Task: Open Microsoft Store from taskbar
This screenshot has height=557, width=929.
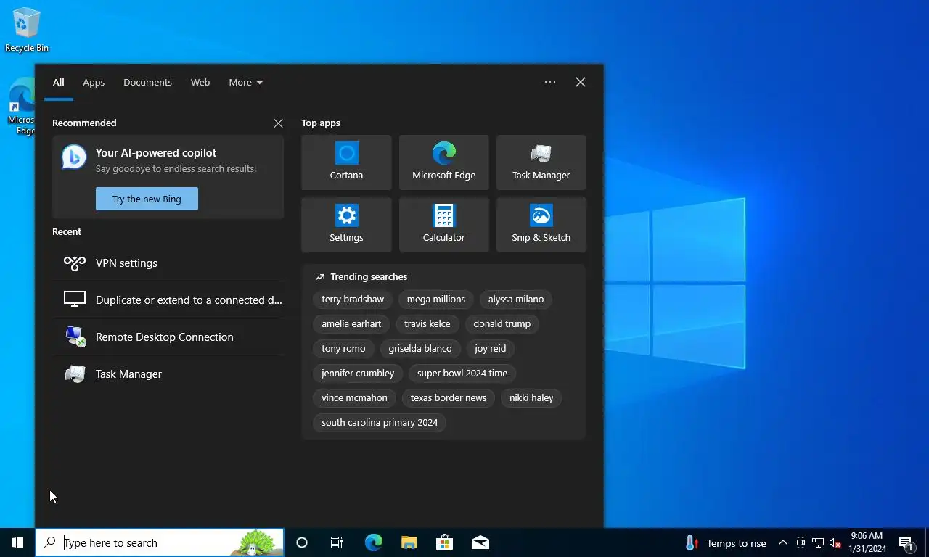Action: pos(444,542)
